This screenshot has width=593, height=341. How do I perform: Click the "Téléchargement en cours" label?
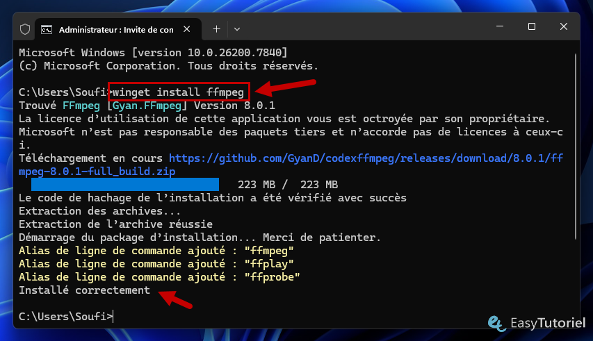90,158
